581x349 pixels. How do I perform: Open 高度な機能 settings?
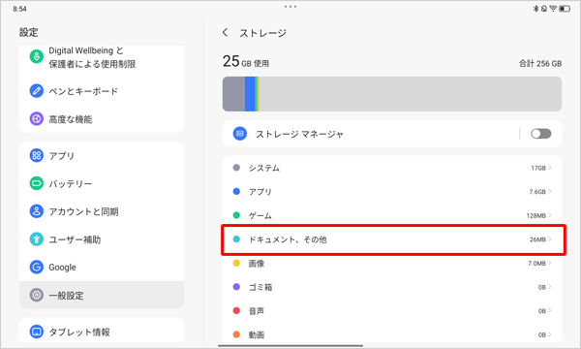(102, 119)
